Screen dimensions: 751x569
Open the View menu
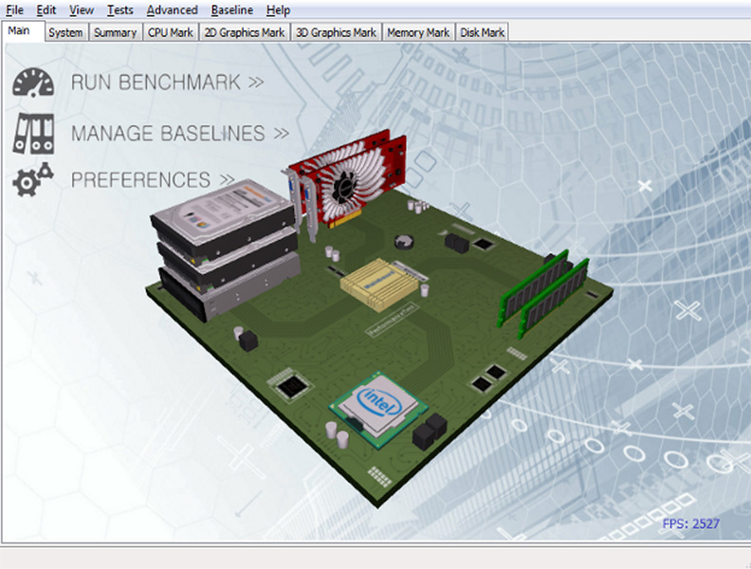click(82, 10)
